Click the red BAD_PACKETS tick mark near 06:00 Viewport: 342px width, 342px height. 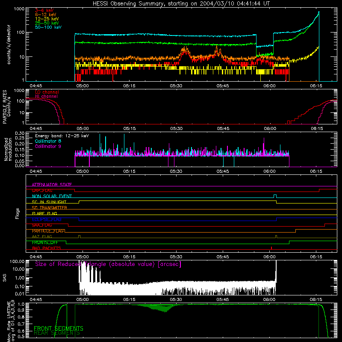271,248
